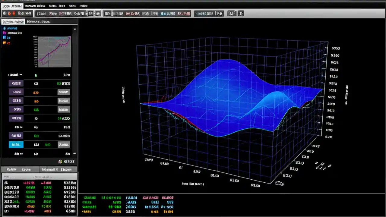
Task: Toggle the gray value button beside the orange quote
Action: [64, 92]
